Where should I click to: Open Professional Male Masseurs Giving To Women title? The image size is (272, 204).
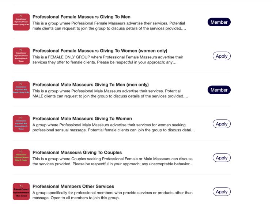[82, 119]
